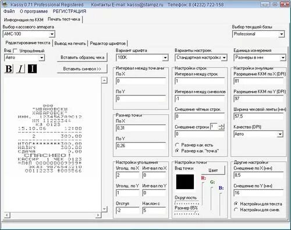This screenshot has width=291, height=230.
Task: Switch to the Информация по ККМ tab
Action: click(x=23, y=20)
